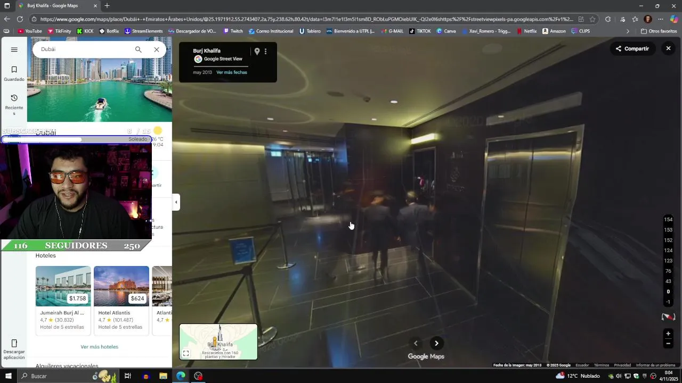
Task: Open the Canva bookmark
Action: tap(446, 31)
